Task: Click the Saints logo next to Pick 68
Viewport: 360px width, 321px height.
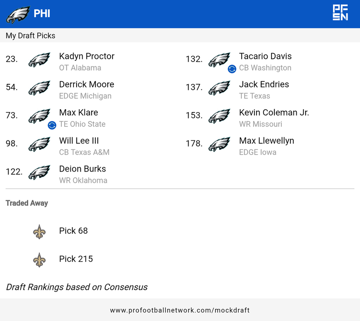Action: pos(39,232)
